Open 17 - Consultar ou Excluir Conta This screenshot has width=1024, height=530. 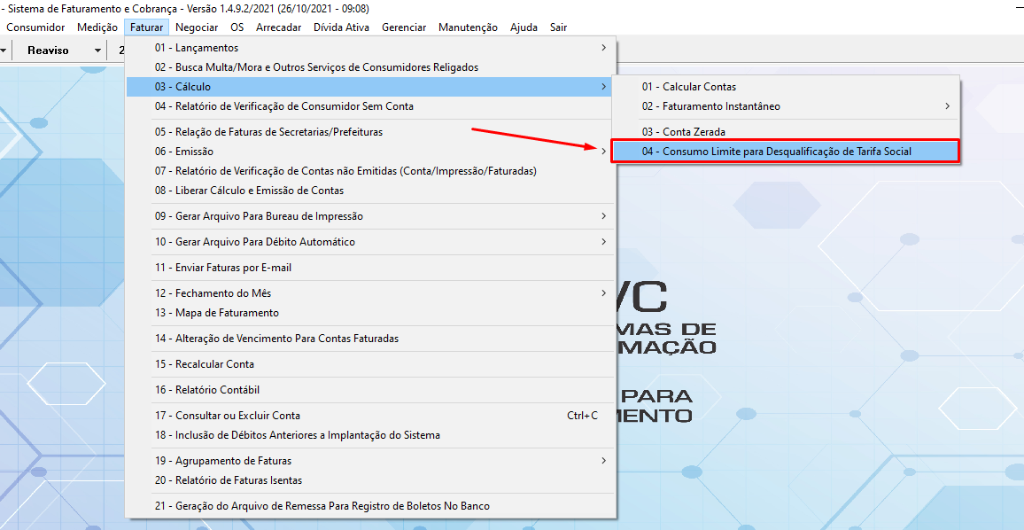pos(228,416)
